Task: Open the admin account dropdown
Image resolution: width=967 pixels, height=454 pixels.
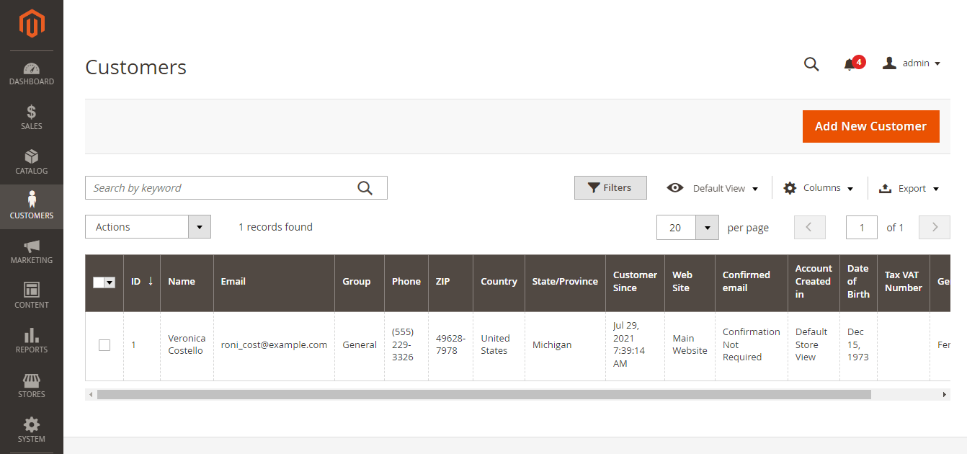Action: coord(912,63)
